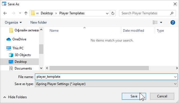The width and height of the screenshot is (179, 103).
Task: Create a New folder
Action: [x=39, y=22]
